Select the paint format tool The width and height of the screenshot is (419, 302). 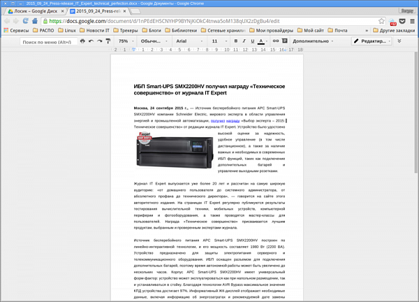(x=108, y=41)
